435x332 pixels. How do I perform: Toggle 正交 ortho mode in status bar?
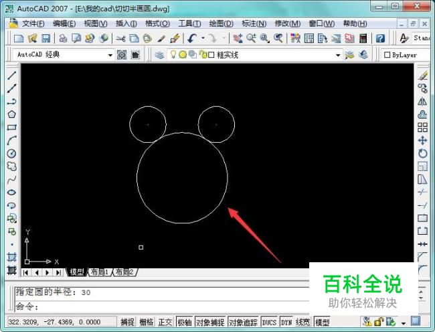point(165,322)
